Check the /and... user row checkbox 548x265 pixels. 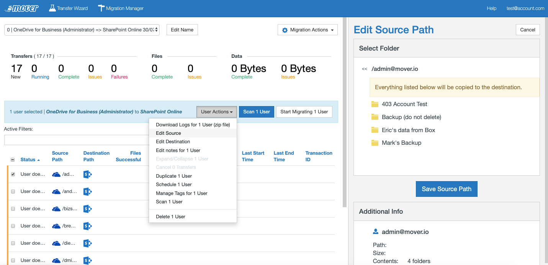13,191
